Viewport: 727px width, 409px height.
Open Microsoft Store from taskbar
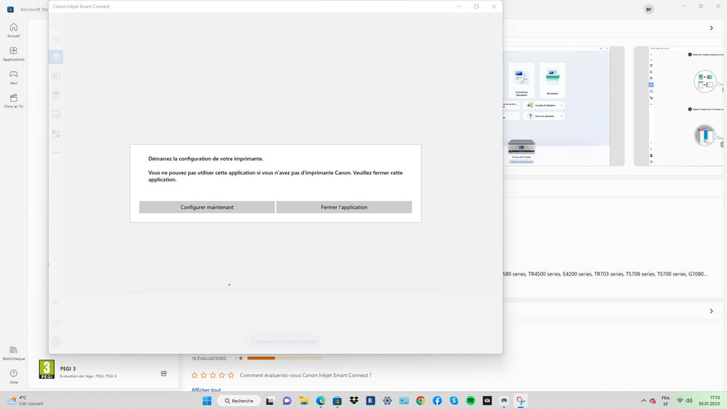pyautogui.click(x=337, y=401)
